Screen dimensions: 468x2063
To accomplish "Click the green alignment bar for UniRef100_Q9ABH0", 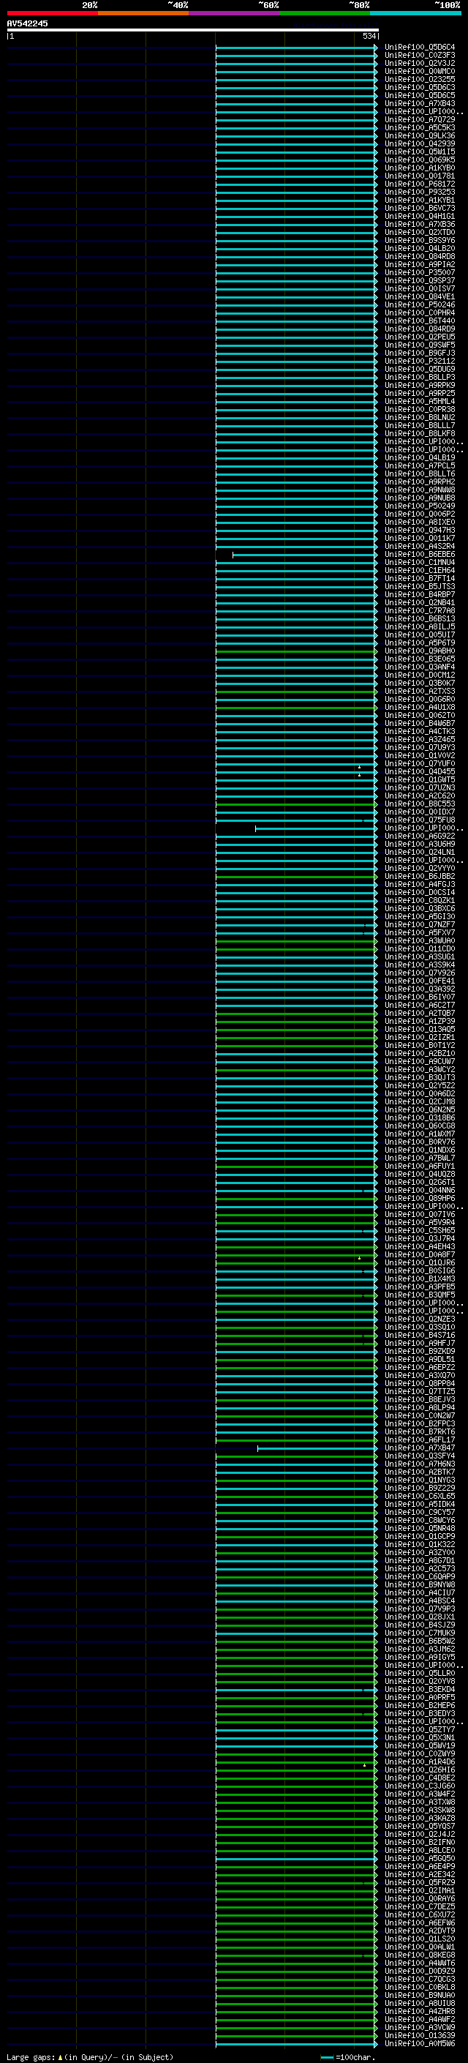I will pos(297,651).
